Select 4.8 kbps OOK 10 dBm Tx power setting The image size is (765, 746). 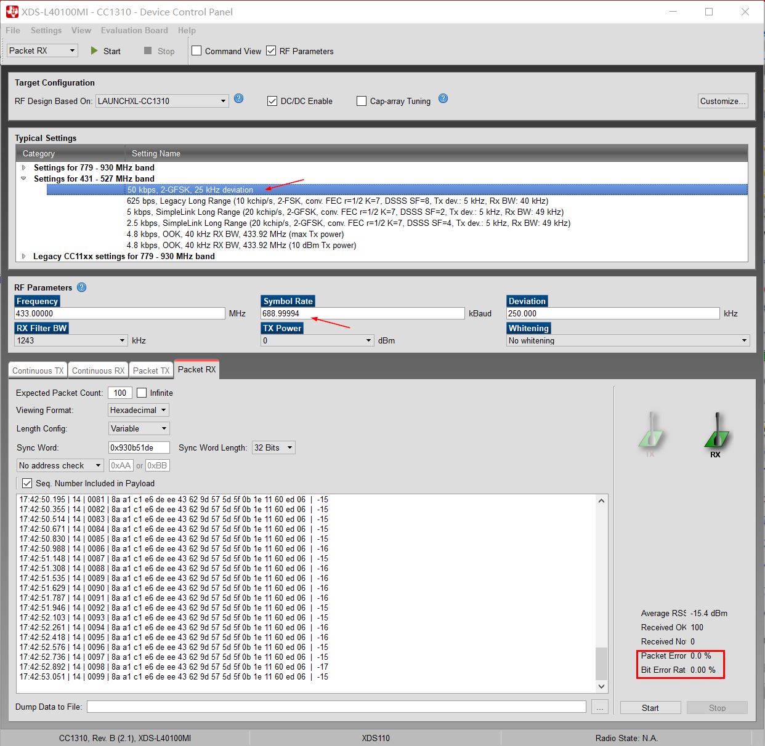click(x=241, y=245)
